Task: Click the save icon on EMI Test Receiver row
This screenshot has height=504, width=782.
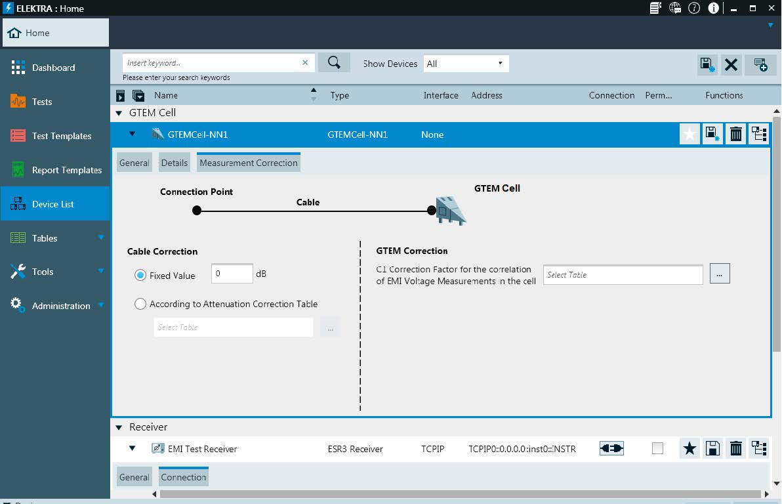Action: coord(712,449)
